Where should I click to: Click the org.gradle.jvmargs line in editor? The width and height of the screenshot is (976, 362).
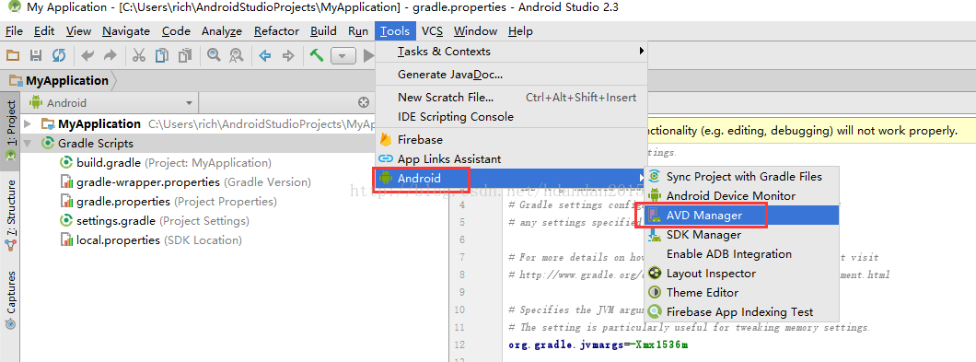(598, 344)
